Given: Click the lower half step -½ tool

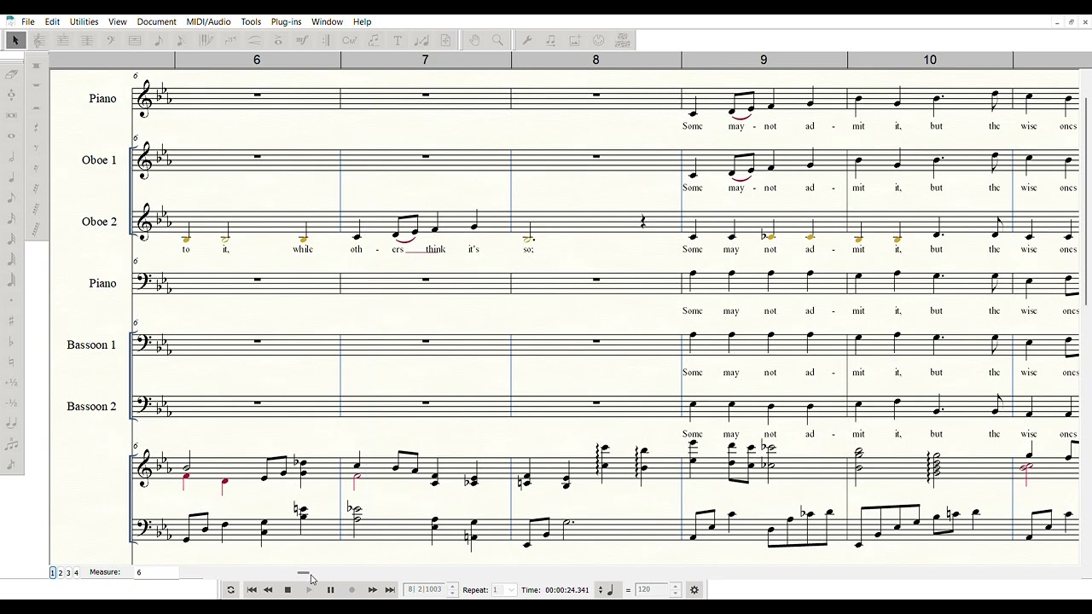Looking at the screenshot, I should point(12,403).
